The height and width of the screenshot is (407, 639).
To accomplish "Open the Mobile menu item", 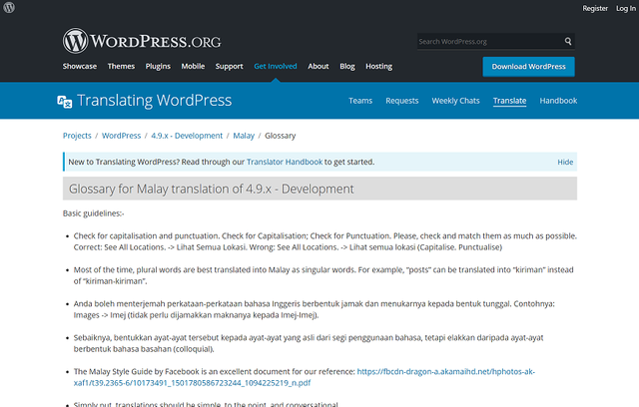I will 193,66.
